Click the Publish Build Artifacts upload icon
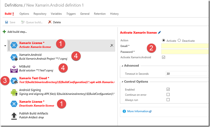210x127 pixels. (x=14, y=116)
